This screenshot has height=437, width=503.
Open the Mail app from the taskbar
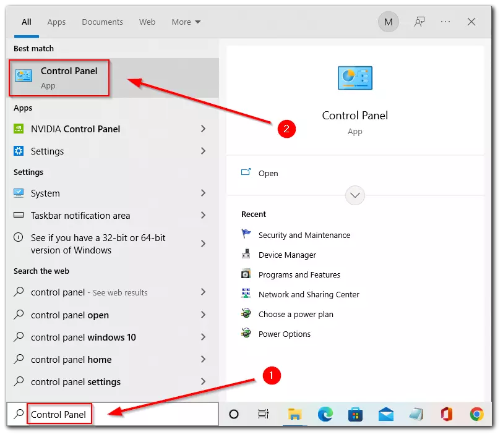pyautogui.click(x=386, y=414)
